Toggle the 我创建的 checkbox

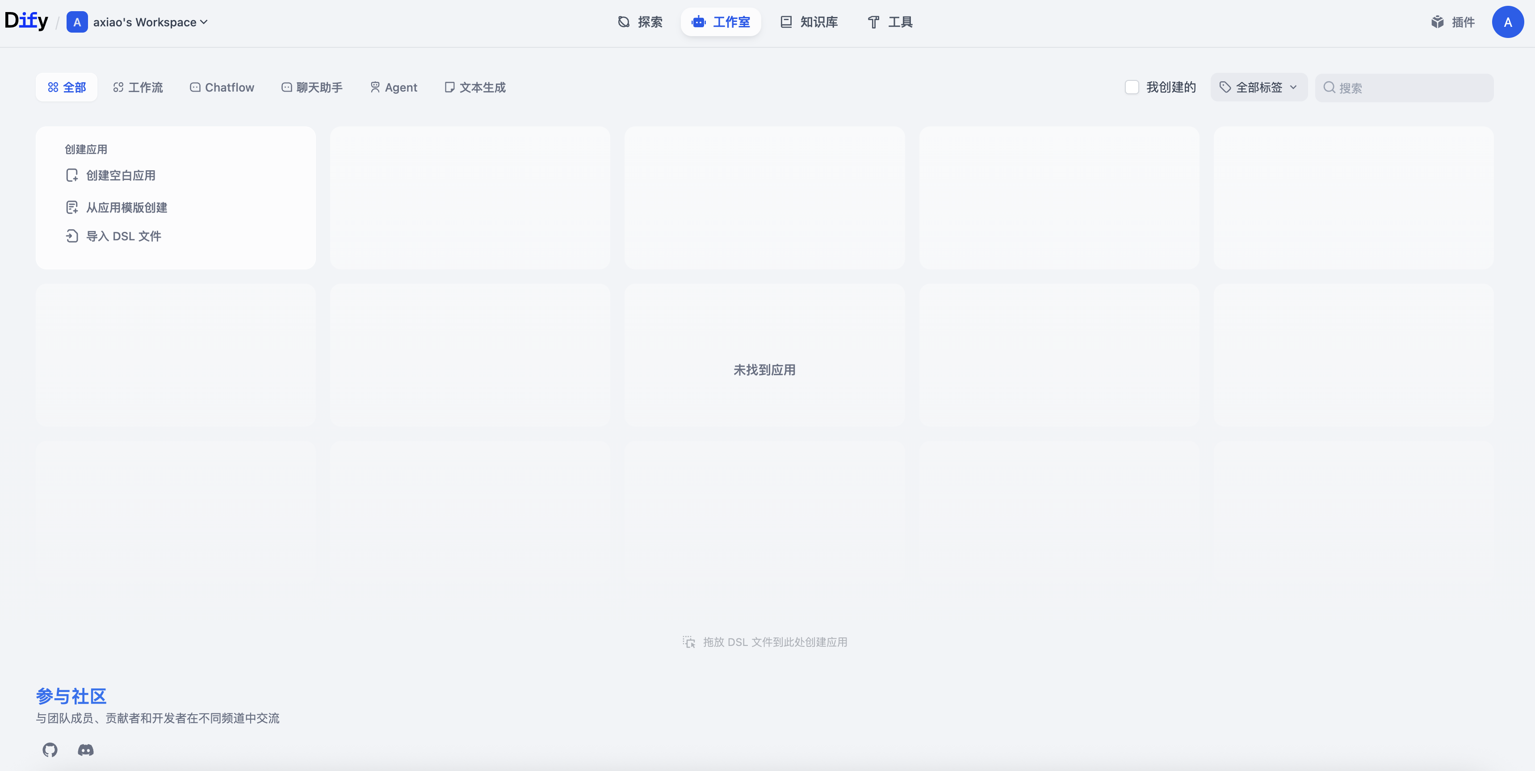1132,88
